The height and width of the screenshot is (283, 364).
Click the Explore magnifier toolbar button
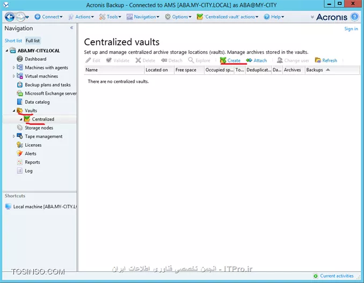199,60
